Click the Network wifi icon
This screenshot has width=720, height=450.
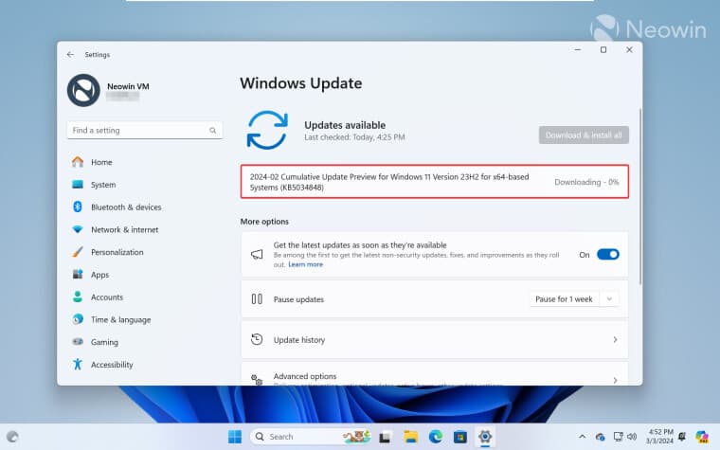(78, 229)
